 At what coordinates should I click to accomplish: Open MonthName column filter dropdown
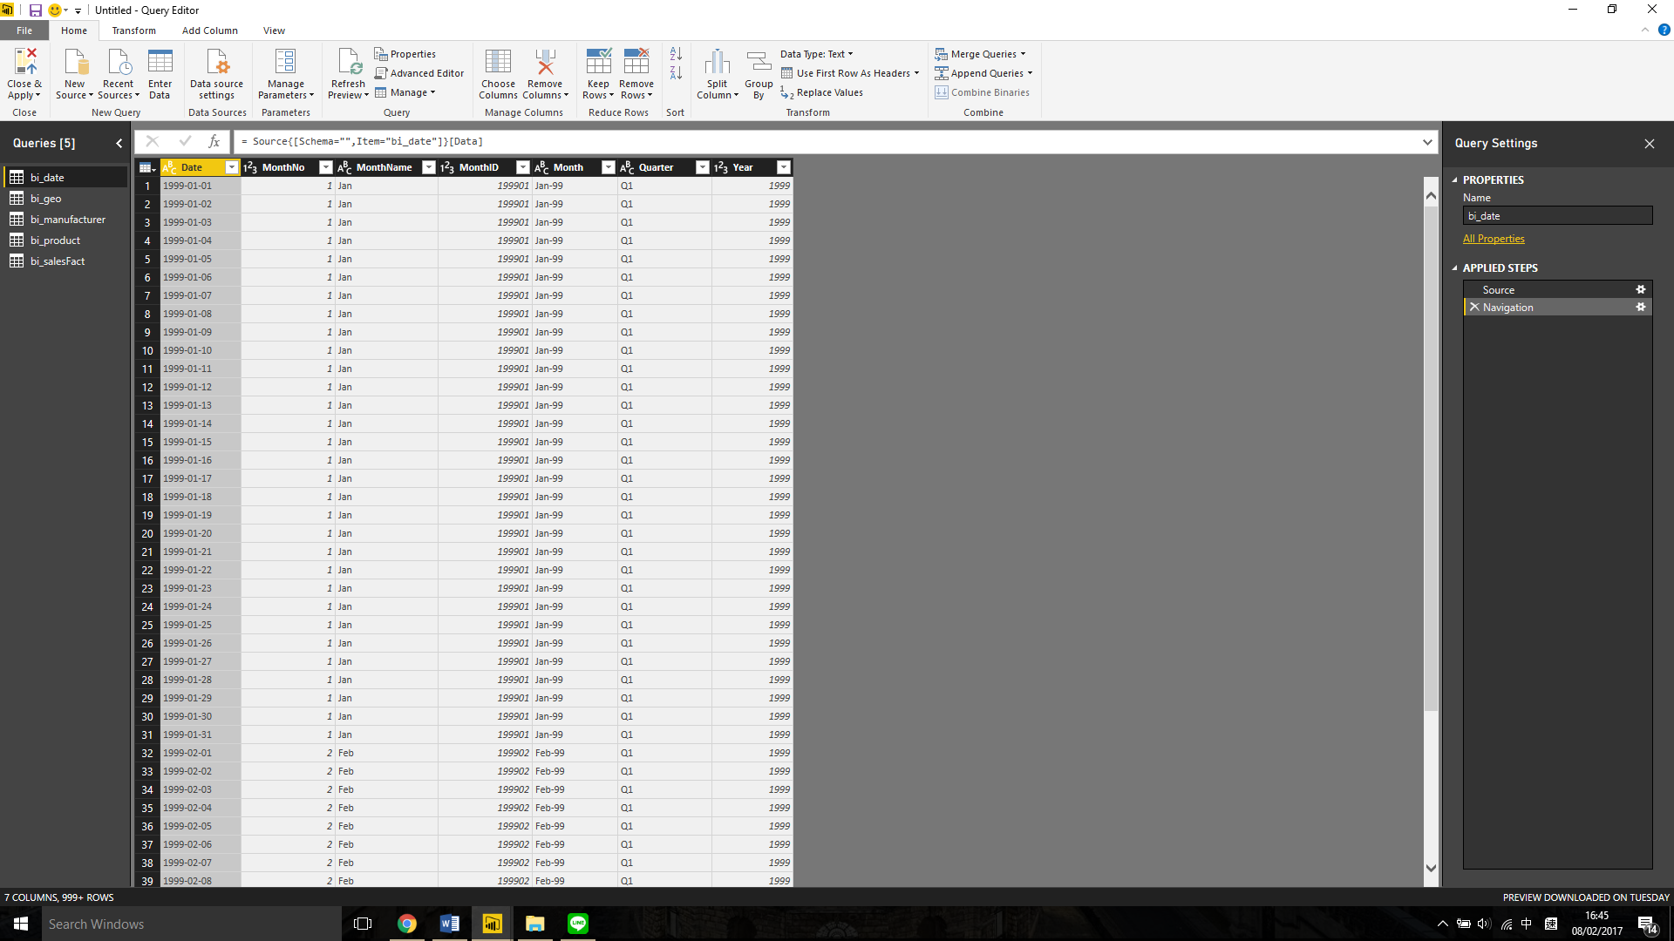click(x=428, y=167)
